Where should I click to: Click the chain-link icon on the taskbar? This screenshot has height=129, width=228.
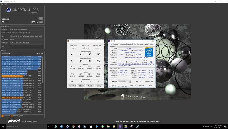tap(138, 127)
